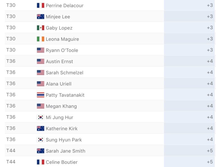Open Megan Khang's player page
Viewport: 216px width, 167px height.
[x=61, y=106]
